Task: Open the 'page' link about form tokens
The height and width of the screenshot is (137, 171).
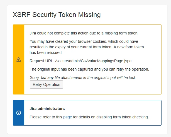Action: point(68,117)
